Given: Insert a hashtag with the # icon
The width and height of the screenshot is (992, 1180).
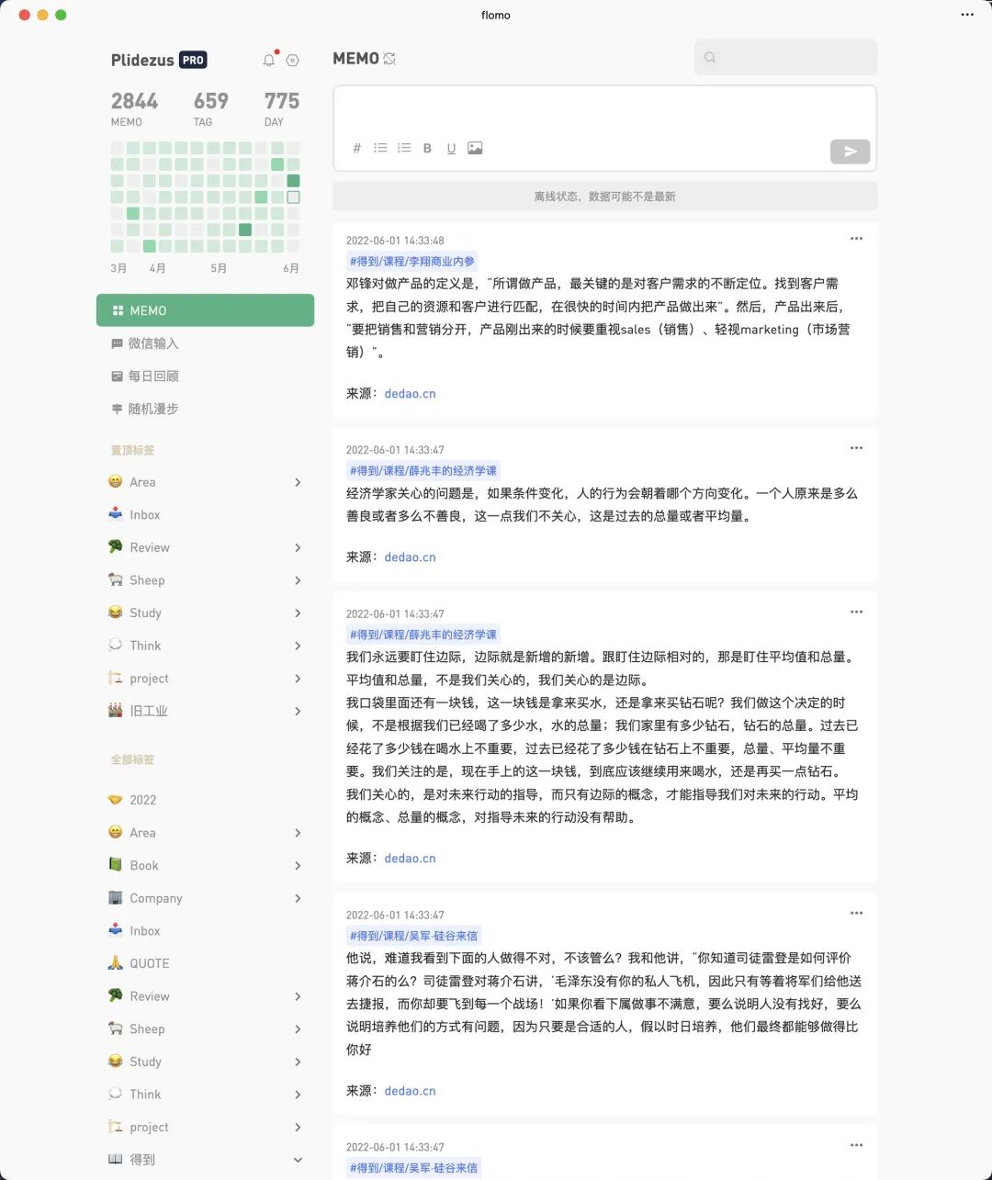Looking at the screenshot, I should tap(357, 148).
